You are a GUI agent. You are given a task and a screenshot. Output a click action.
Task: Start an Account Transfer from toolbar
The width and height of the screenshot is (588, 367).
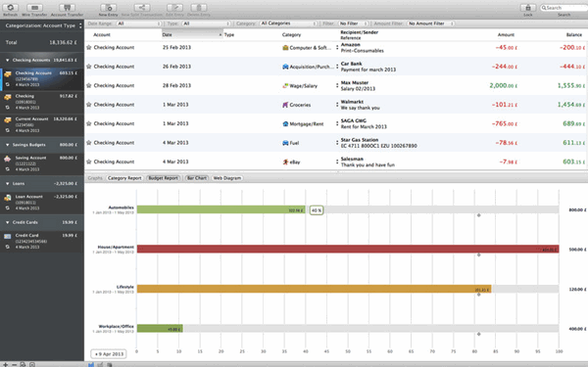coord(67,8)
